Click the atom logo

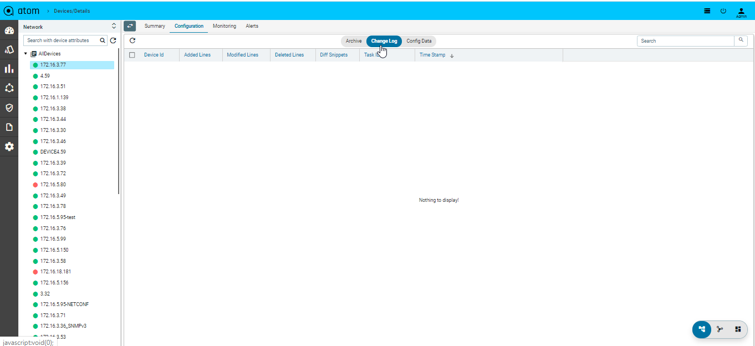(x=22, y=11)
